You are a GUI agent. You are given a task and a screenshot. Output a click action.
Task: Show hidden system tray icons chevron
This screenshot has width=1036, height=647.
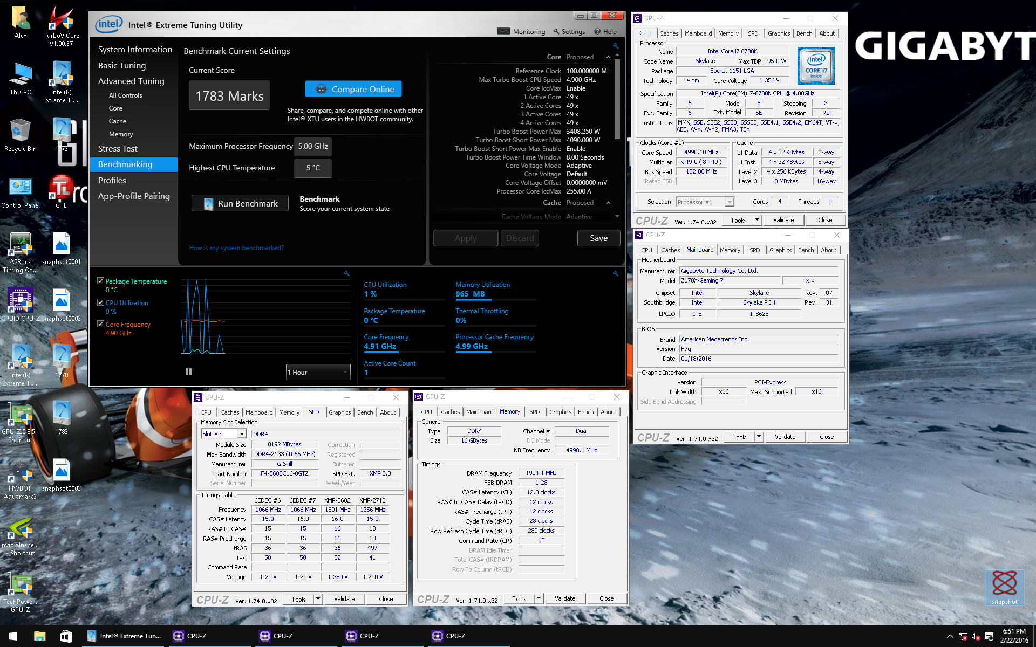pos(950,636)
